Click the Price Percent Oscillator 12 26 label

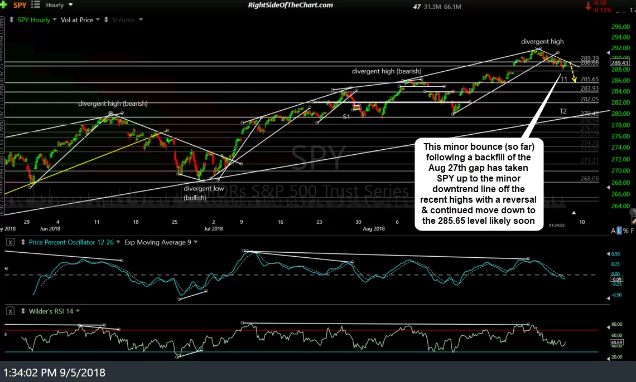pos(71,242)
